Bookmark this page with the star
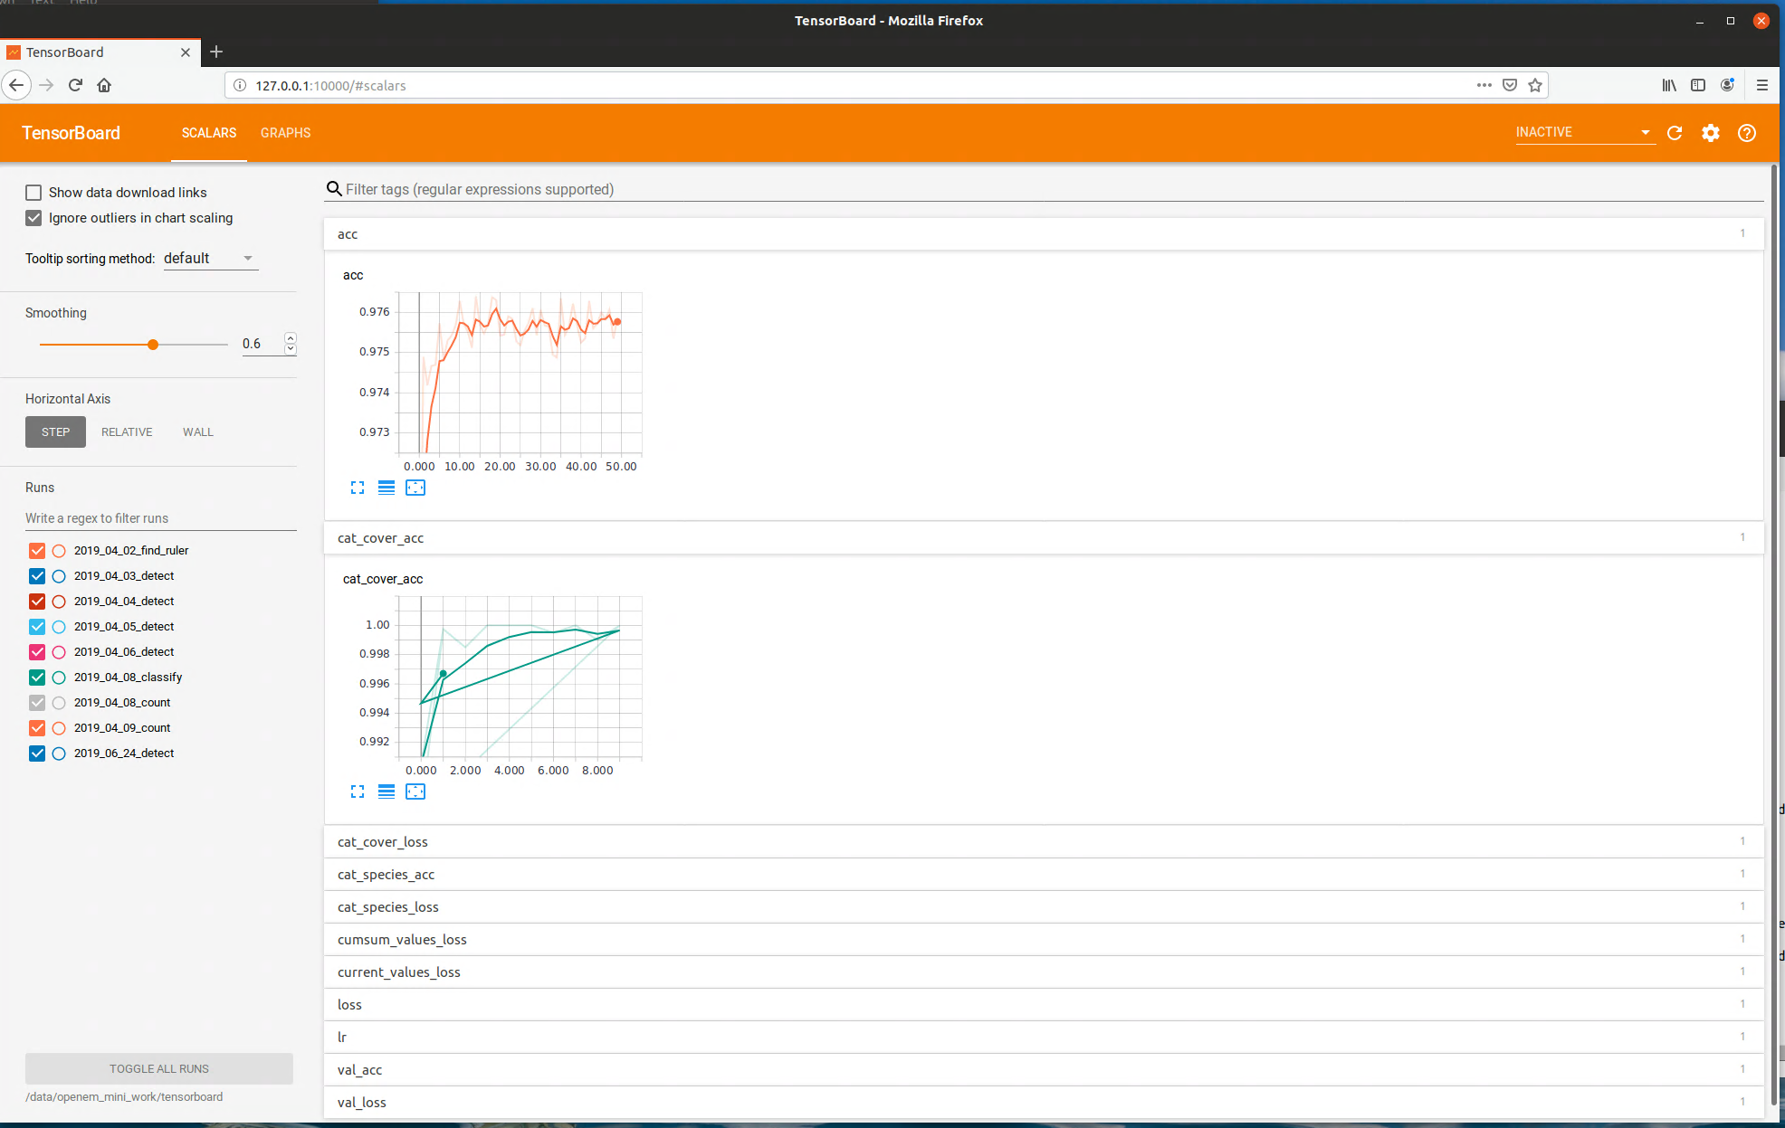1785x1128 pixels. (x=1535, y=85)
